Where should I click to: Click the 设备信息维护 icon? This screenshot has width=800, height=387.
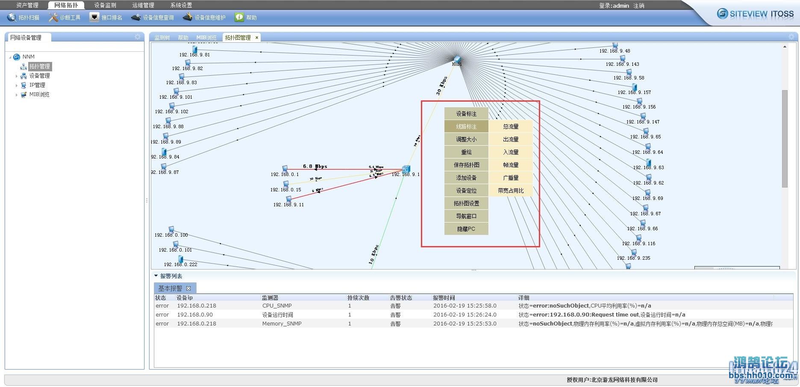(187, 17)
